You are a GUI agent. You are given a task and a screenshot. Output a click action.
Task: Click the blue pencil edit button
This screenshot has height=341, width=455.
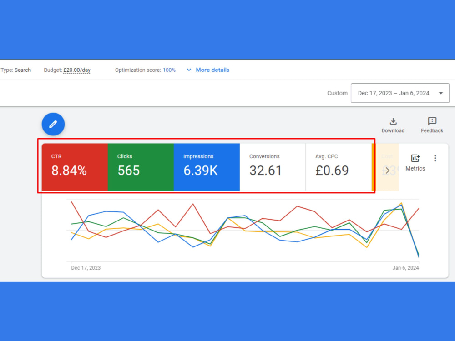pos(53,124)
